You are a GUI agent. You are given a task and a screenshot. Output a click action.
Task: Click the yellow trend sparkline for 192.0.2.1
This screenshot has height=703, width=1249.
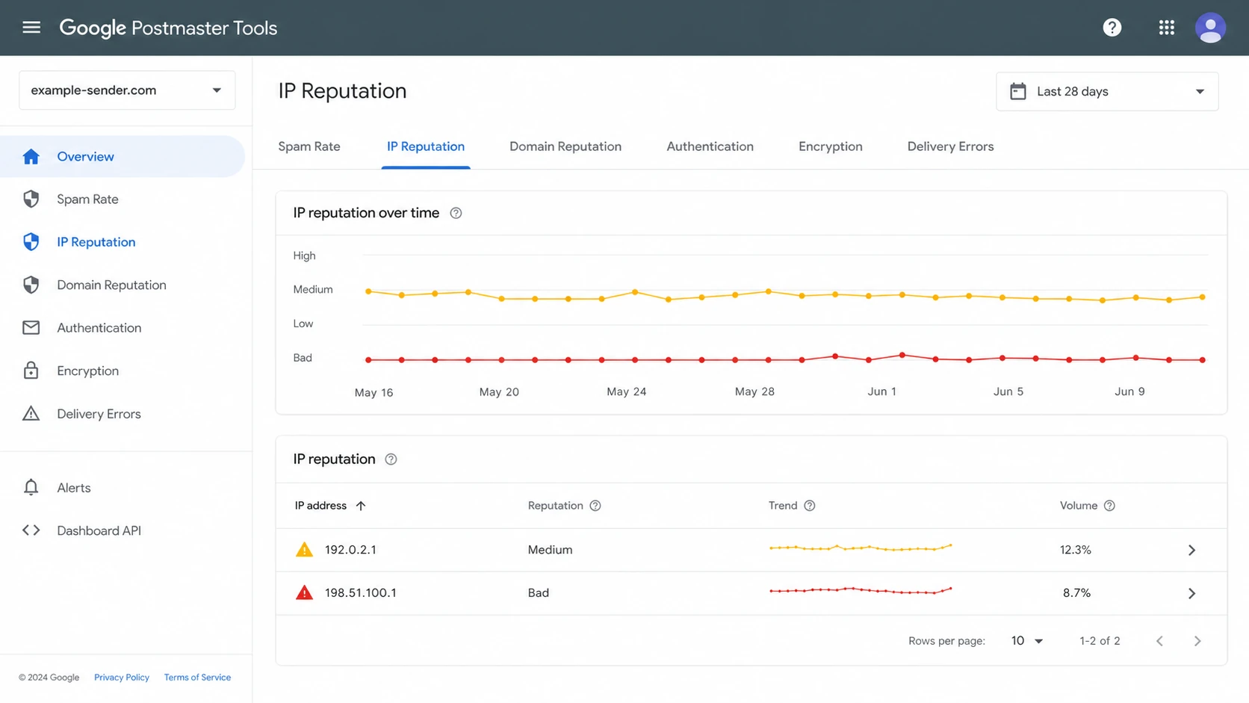click(861, 548)
